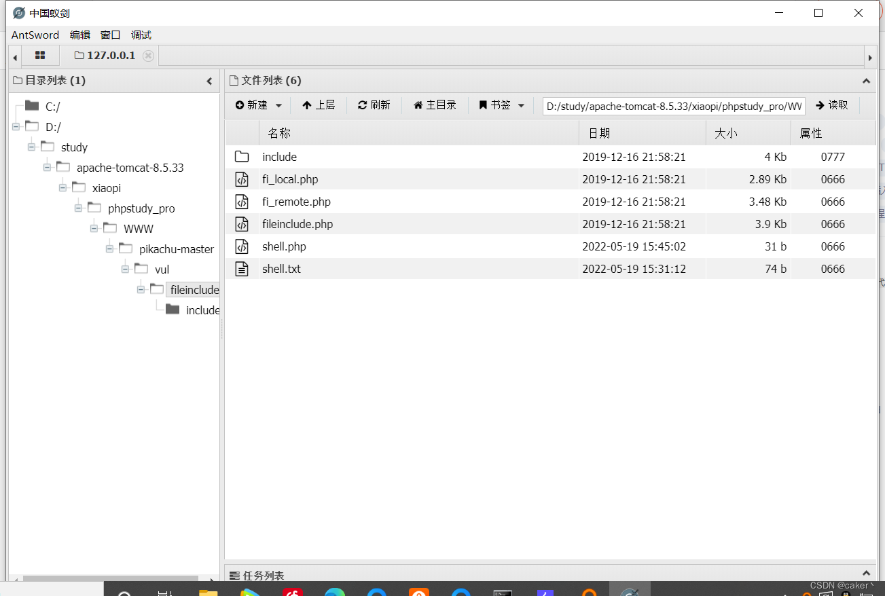Click the shell.txt document icon
885x596 pixels.
pos(242,269)
